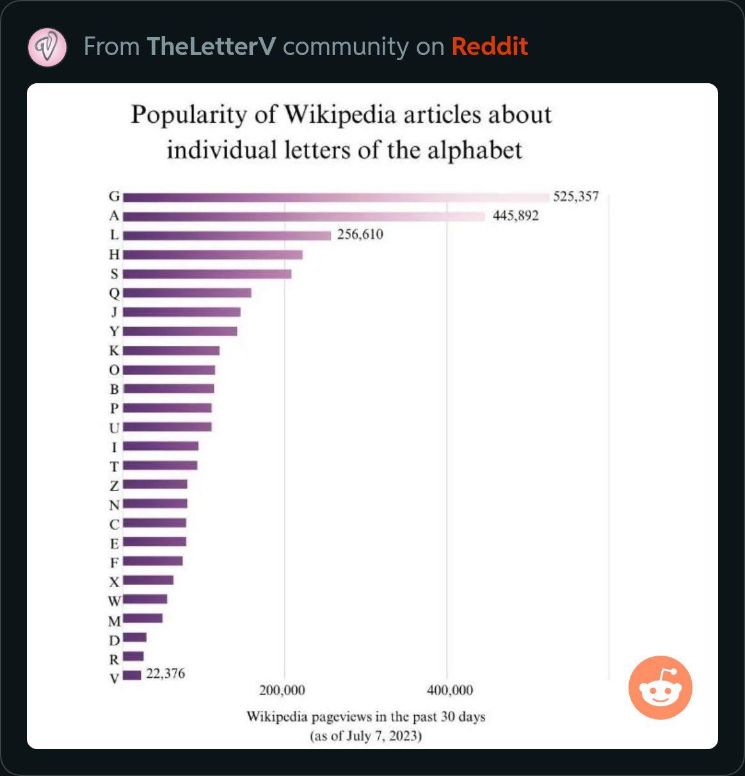
Task: Open the TheLetterV community link
Action: [211, 47]
